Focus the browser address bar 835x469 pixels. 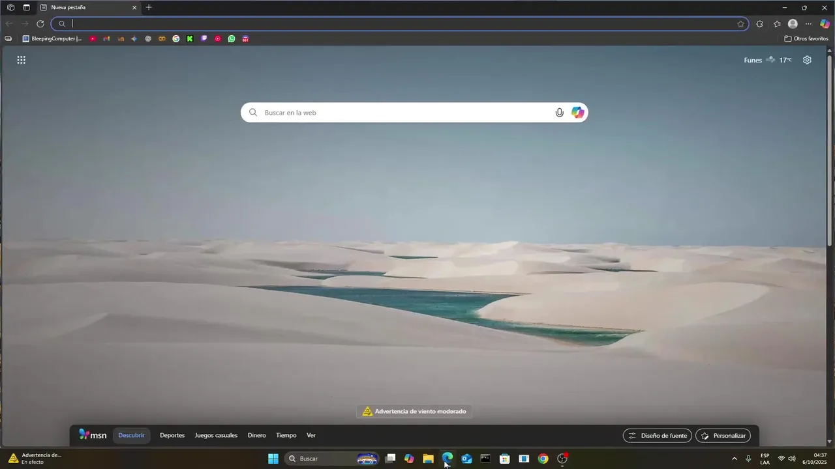(x=399, y=23)
